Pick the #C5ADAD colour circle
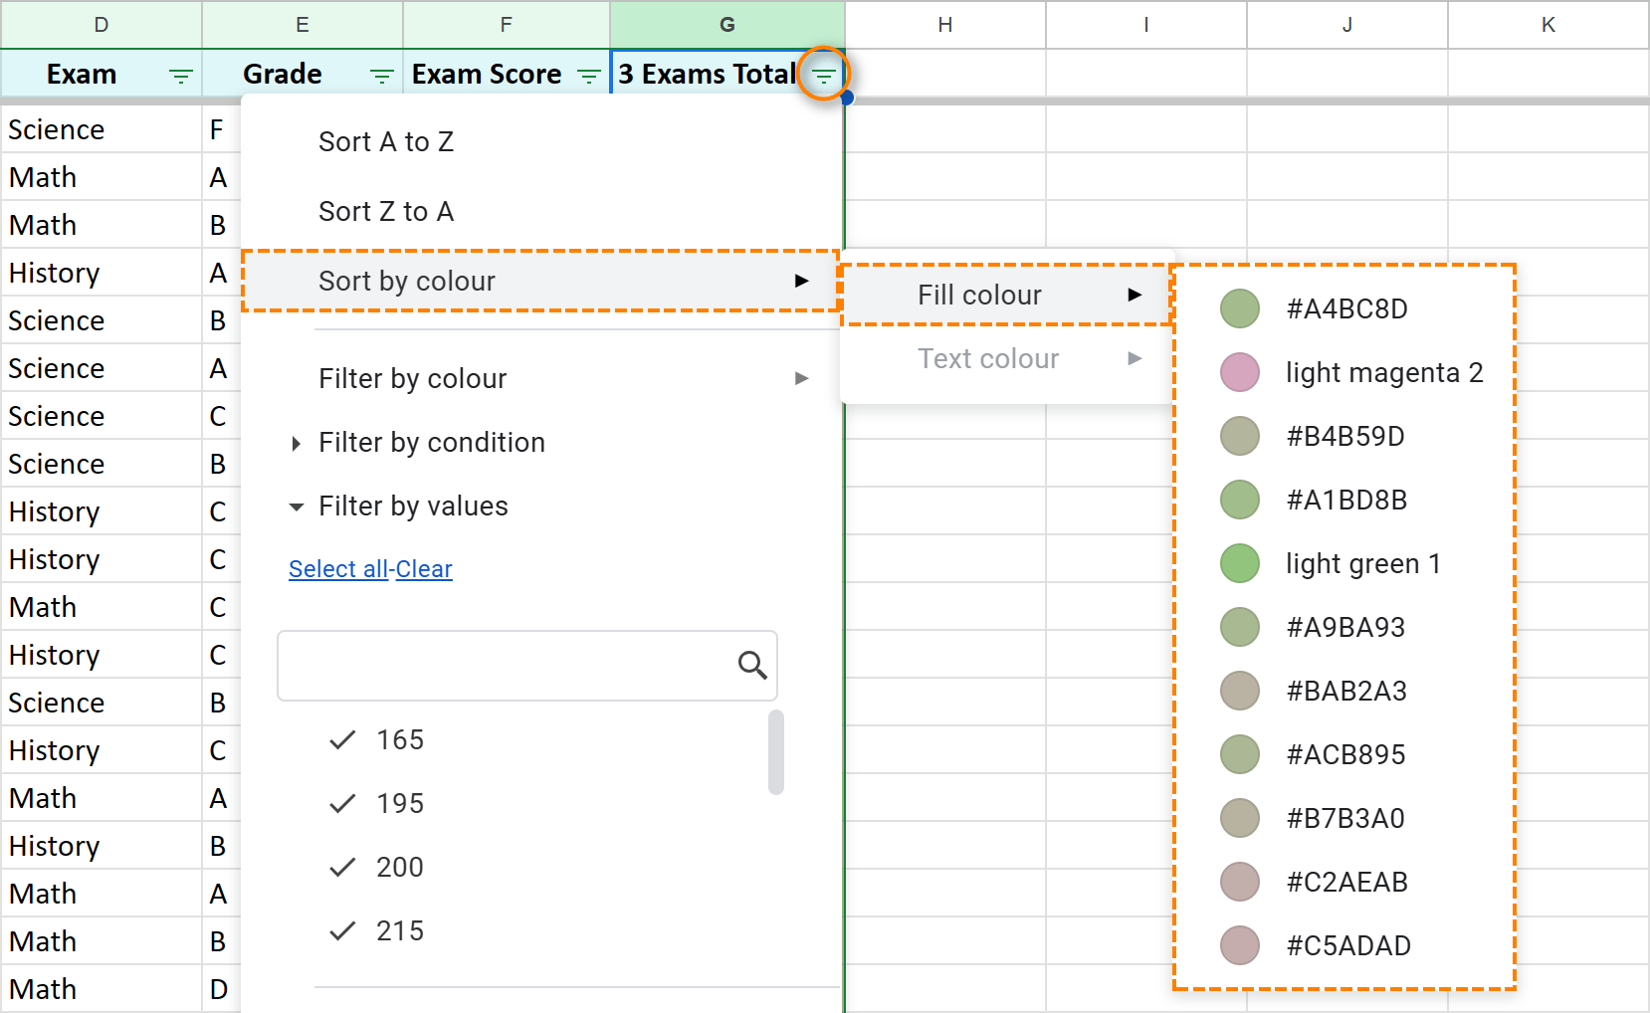The image size is (1650, 1013). tap(1239, 944)
